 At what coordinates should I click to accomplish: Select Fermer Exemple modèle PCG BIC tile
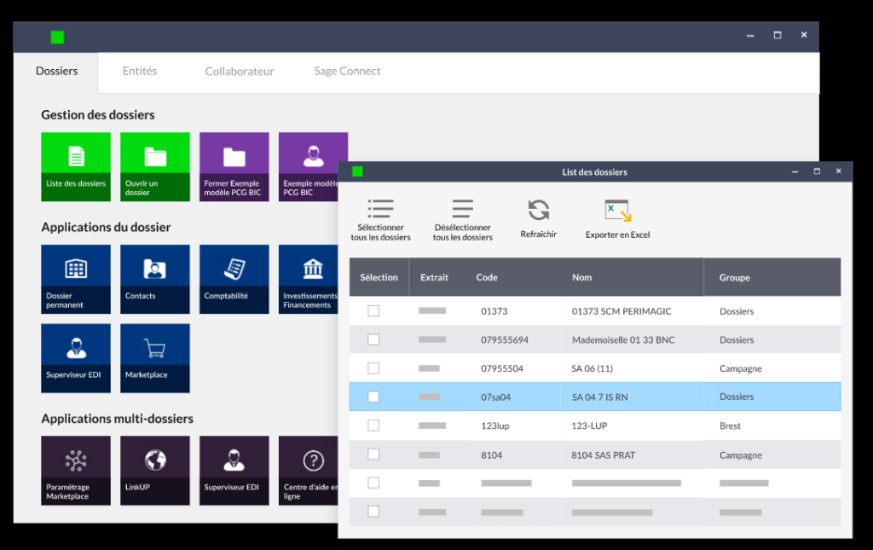click(234, 166)
